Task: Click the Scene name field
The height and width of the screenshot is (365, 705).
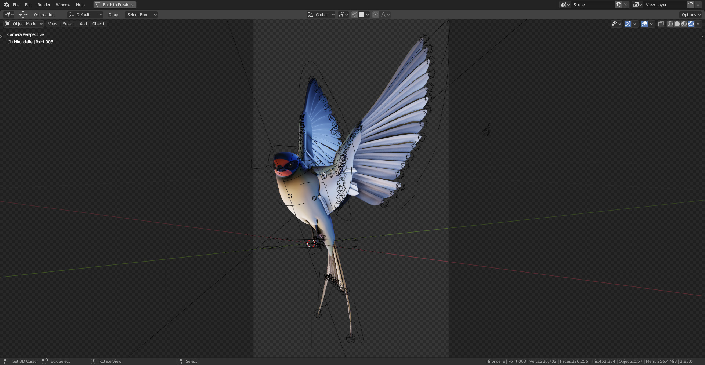Action: click(x=593, y=5)
